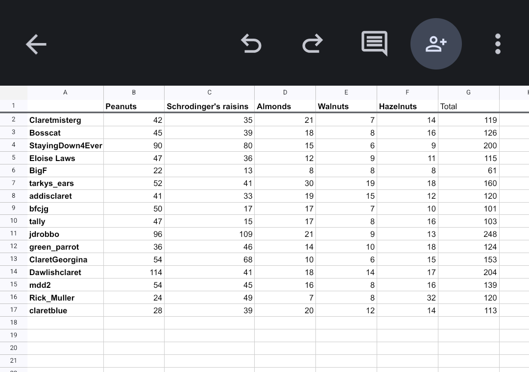This screenshot has width=529, height=372.
Task: Click the Total header cell
Action: [x=468, y=106]
